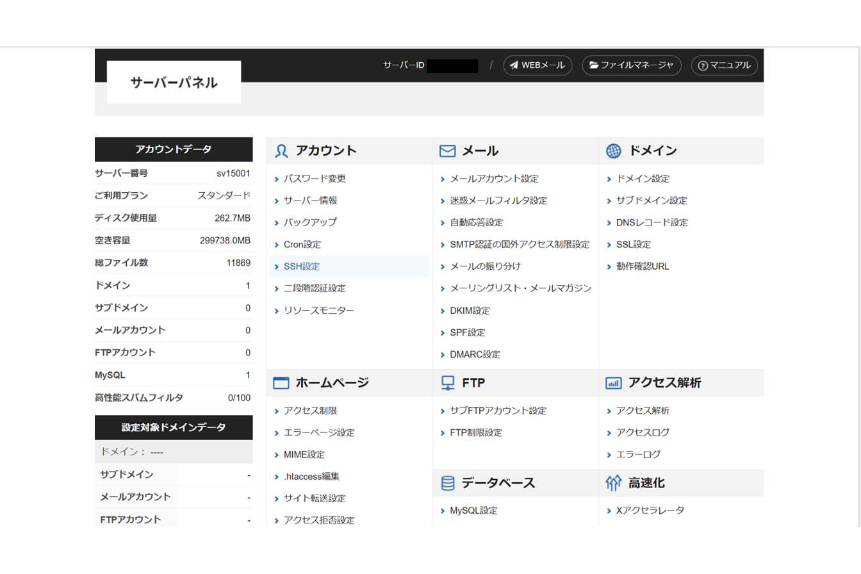Open the マニュアル help button
Viewport: 861px width, 574px height.
click(x=724, y=65)
